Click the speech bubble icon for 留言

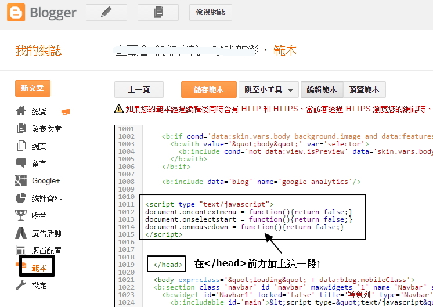point(21,163)
